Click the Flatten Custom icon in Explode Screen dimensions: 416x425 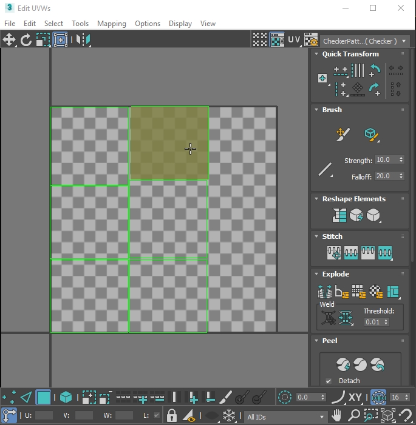click(393, 292)
